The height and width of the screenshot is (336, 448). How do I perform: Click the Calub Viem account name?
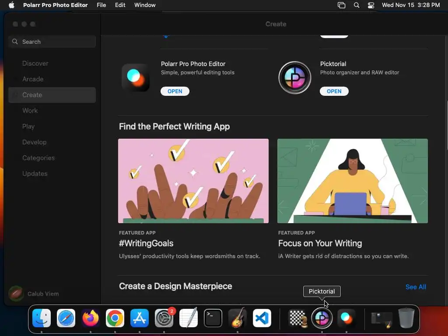43,294
